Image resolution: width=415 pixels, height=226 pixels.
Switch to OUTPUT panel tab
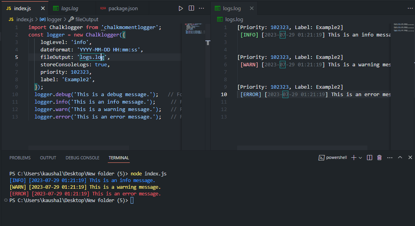(48, 158)
